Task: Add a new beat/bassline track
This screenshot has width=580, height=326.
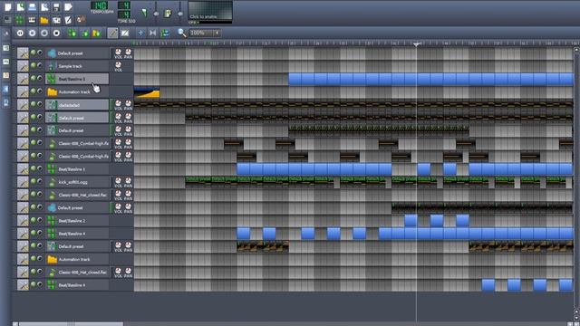Action: click(72, 33)
